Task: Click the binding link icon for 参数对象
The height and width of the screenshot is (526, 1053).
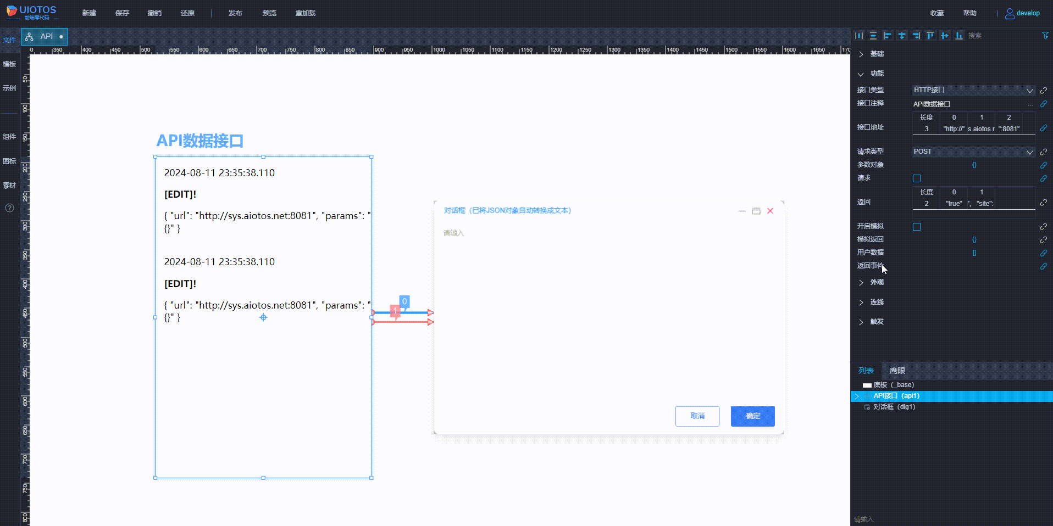Action: coord(1044,165)
